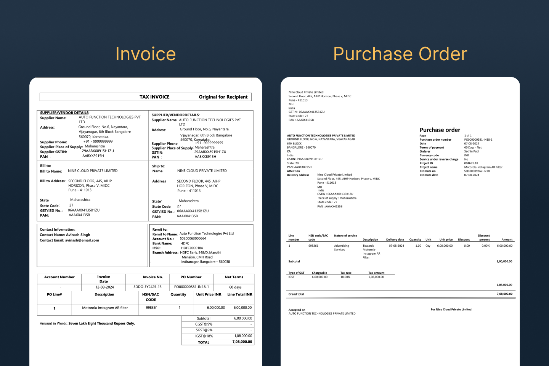Click "HSN/SAC CODE" header in invoice
The image size is (549, 366).
(151, 297)
